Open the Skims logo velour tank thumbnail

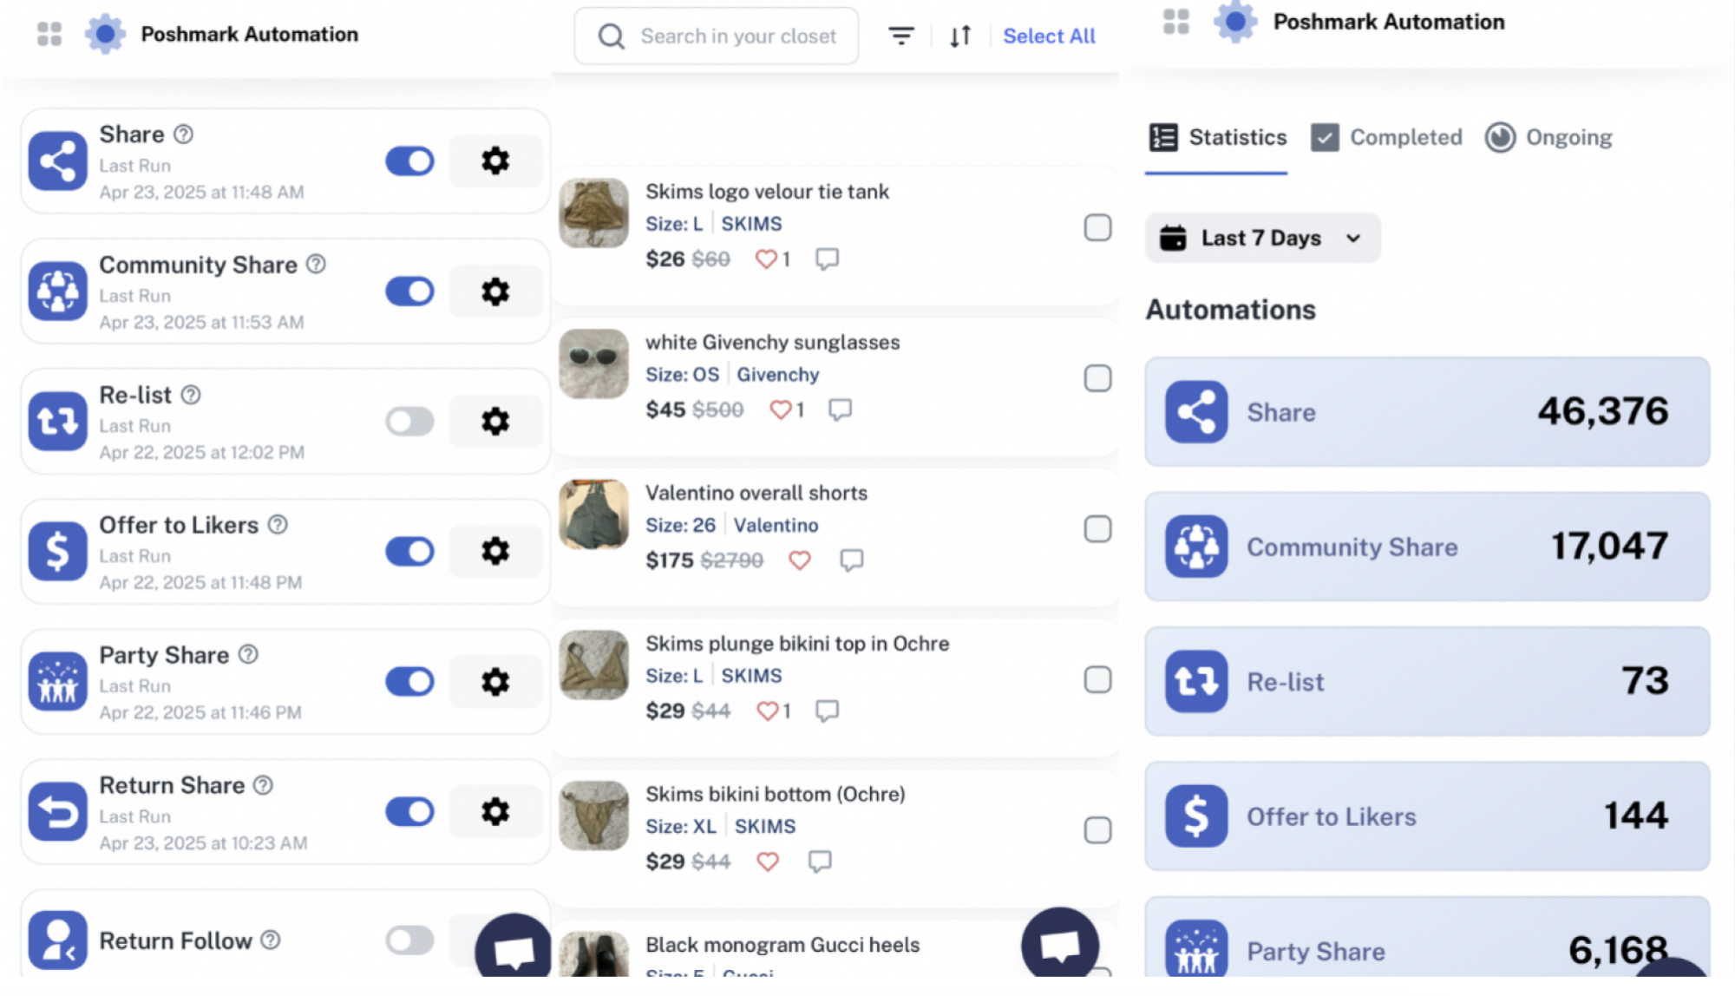594,213
